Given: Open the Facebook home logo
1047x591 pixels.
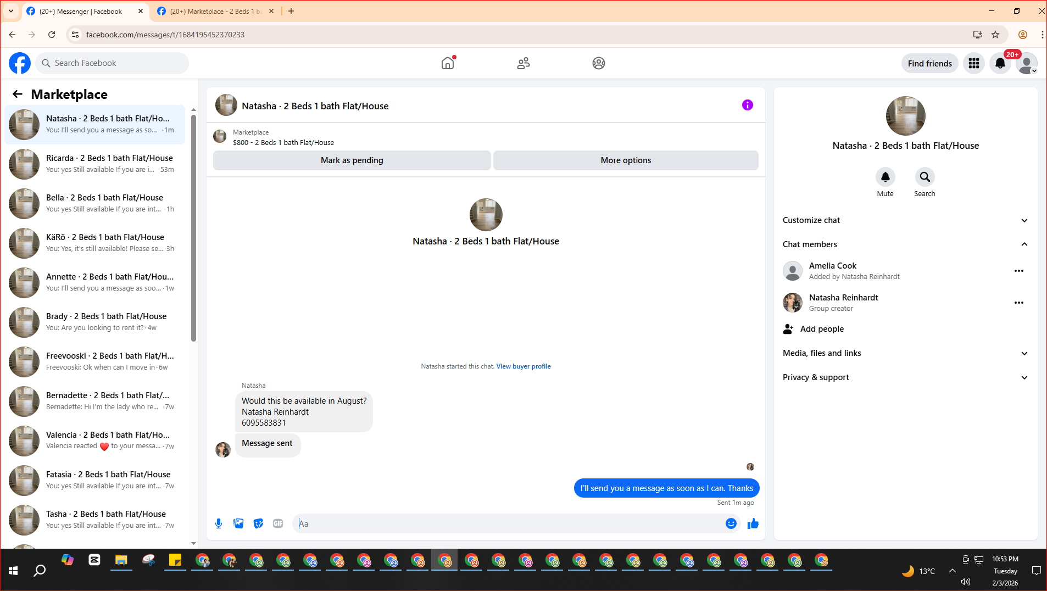Looking at the screenshot, I should click(20, 63).
